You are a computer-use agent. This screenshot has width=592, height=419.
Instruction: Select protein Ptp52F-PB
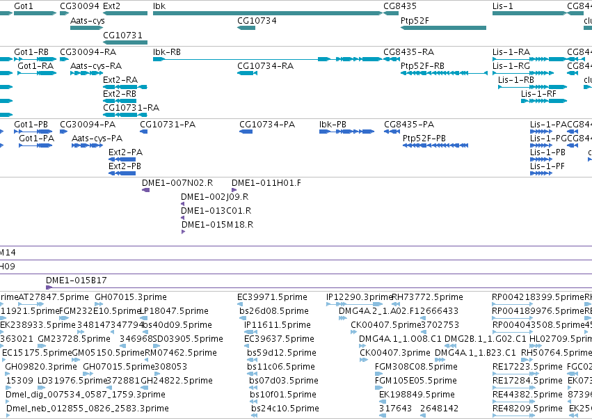435,145
